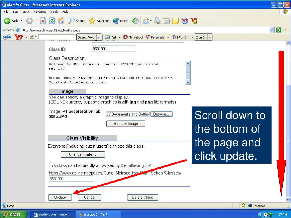Click the Delete Class button
This screenshot has height=218, width=291.
point(143,198)
